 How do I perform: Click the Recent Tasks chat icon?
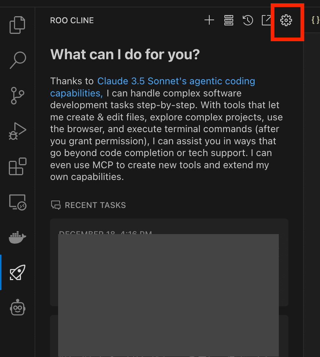click(x=56, y=205)
